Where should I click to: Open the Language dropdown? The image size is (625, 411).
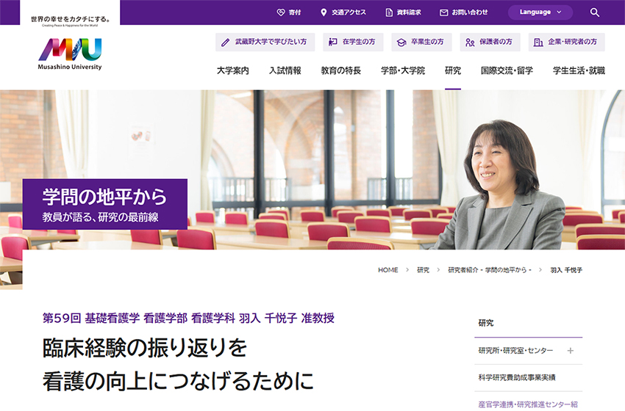(x=540, y=12)
